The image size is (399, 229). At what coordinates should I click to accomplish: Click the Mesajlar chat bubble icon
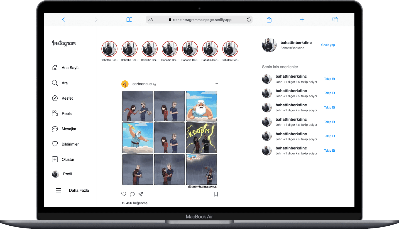pos(55,129)
